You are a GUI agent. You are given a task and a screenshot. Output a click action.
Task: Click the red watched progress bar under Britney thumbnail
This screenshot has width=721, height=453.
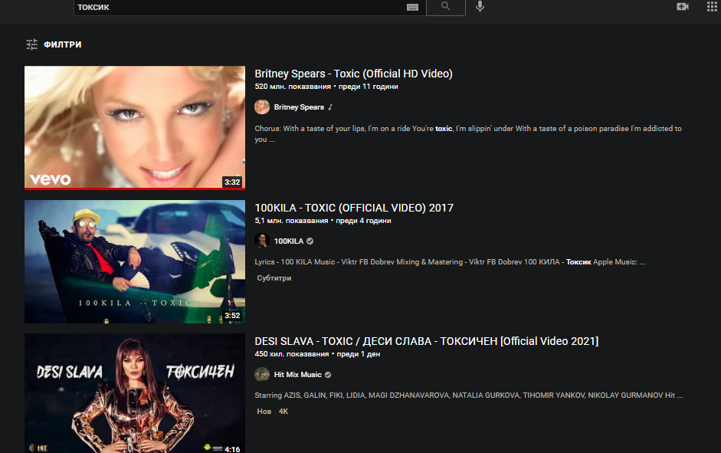[135, 189]
